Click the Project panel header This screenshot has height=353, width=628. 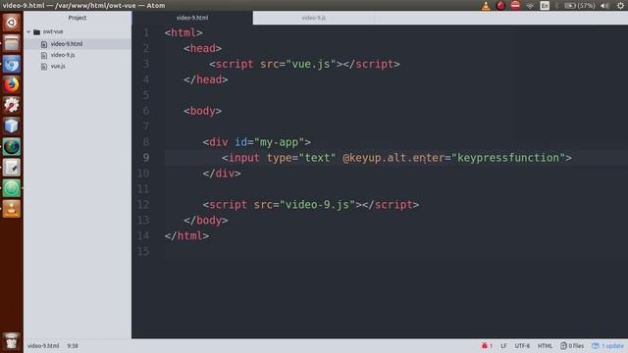tap(78, 18)
